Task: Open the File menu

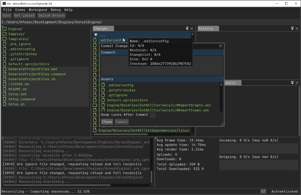Action: (x=7, y=10)
